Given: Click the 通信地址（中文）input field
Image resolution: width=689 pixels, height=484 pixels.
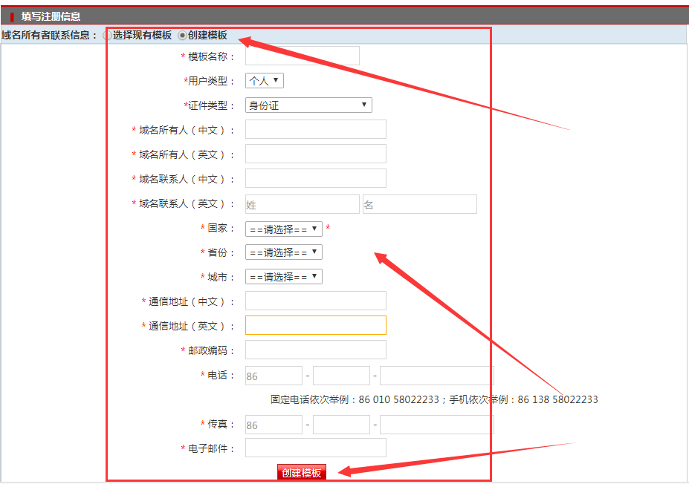Looking at the screenshot, I should click(315, 301).
